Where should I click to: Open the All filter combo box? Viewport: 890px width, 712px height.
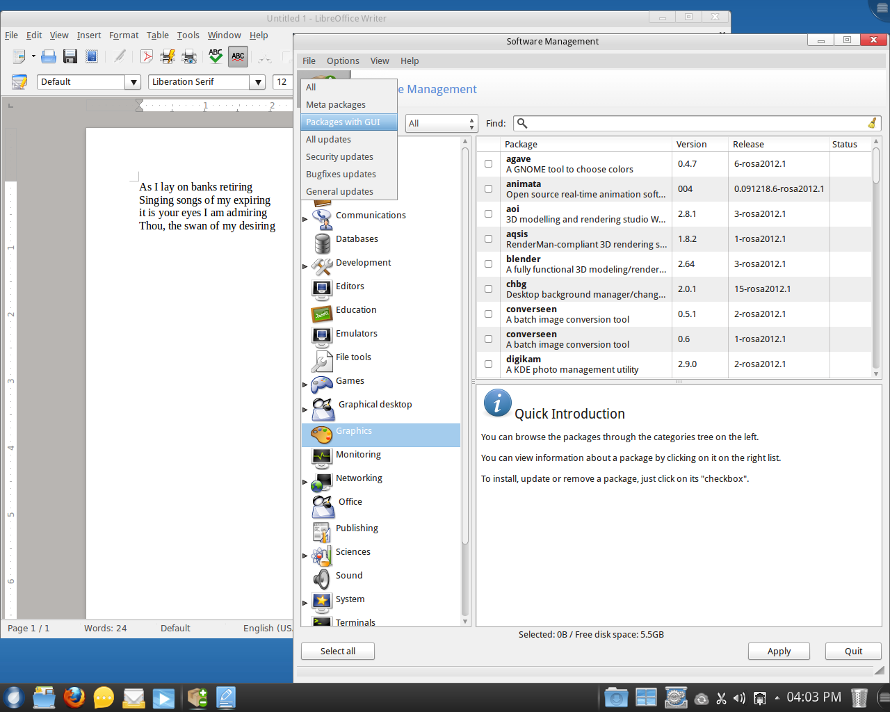click(x=442, y=123)
